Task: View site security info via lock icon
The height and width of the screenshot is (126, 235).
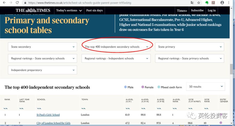Action: [x=25, y=3]
